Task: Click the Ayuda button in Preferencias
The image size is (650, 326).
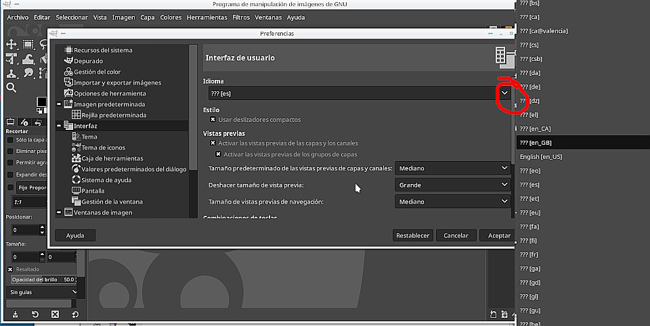Action: (75, 235)
